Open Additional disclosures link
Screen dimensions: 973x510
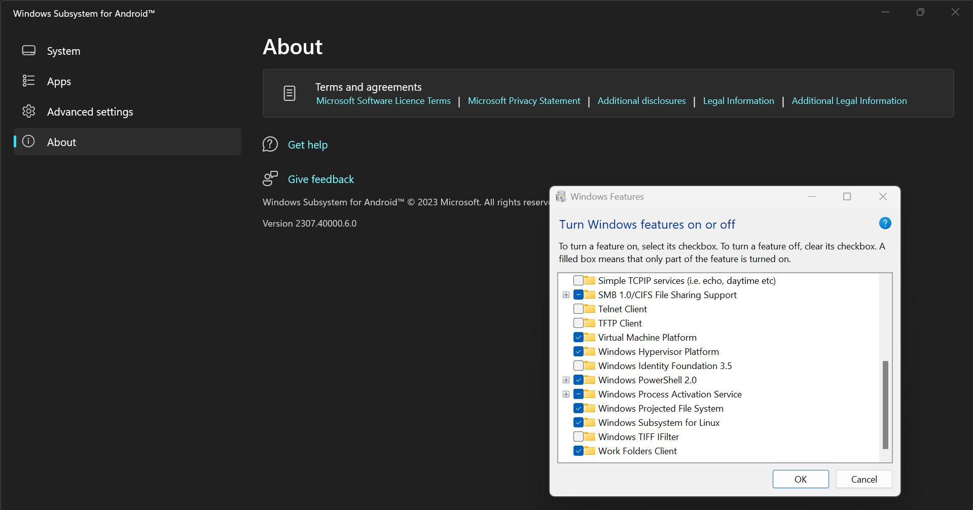(641, 101)
